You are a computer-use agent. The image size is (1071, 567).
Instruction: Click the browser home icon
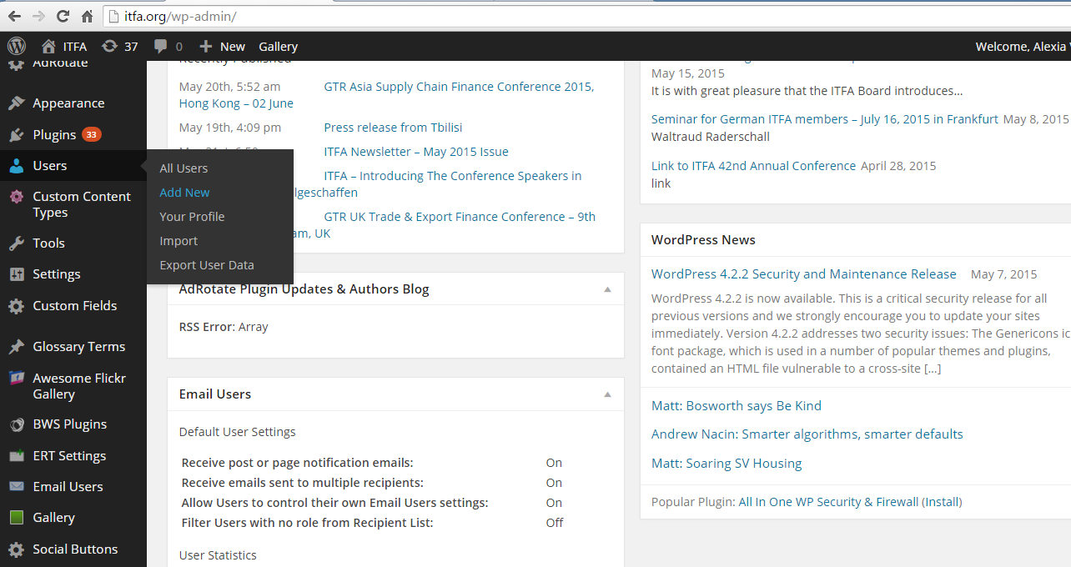pos(87,16)
